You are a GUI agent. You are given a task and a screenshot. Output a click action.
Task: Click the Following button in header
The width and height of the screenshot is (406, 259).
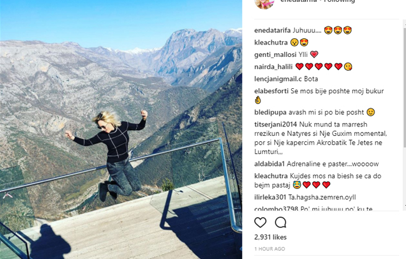click(x=339, y=1)
